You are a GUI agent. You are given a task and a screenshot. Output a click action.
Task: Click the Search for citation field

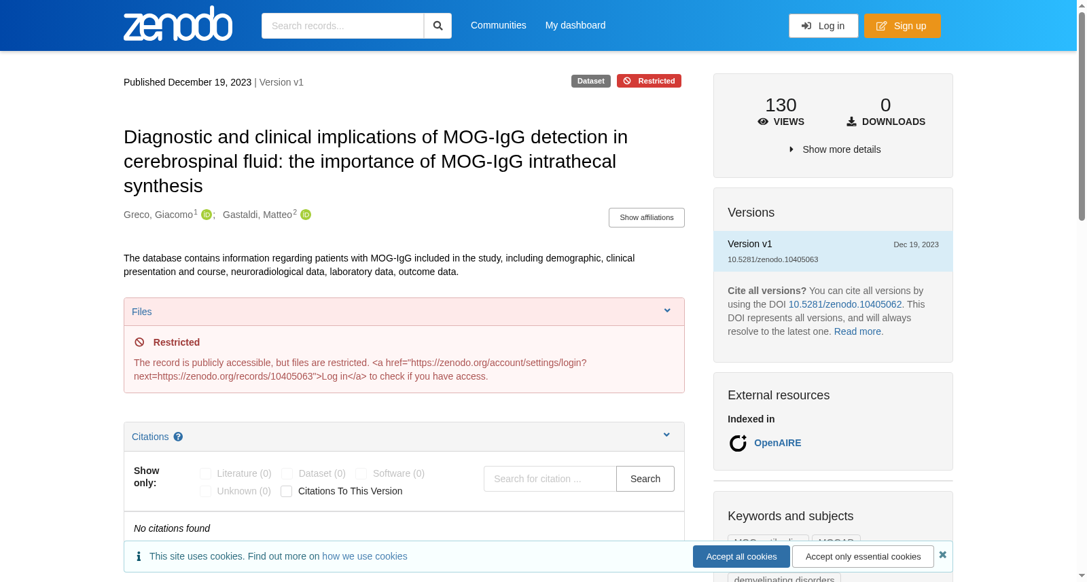(x=550, y=479)
